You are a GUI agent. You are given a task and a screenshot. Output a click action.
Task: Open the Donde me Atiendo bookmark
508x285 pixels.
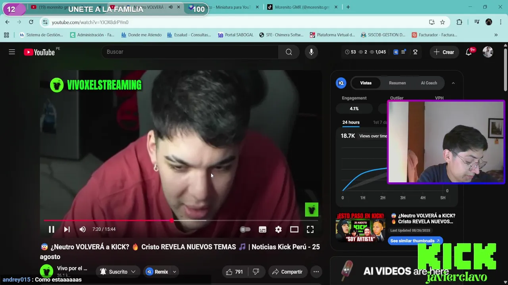click(141, 35)
